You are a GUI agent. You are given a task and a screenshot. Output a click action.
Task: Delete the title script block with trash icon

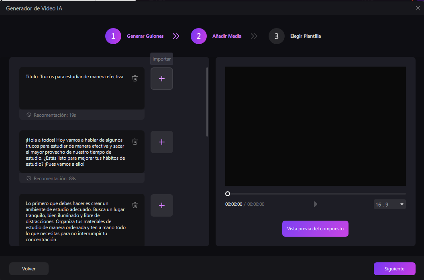point(135,79)
